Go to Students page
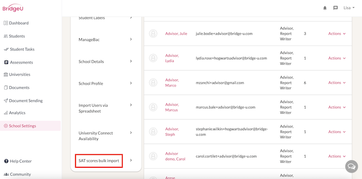362x179 pixels. (17, 36)
